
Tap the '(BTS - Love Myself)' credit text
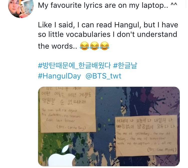[x=162, y=150]
